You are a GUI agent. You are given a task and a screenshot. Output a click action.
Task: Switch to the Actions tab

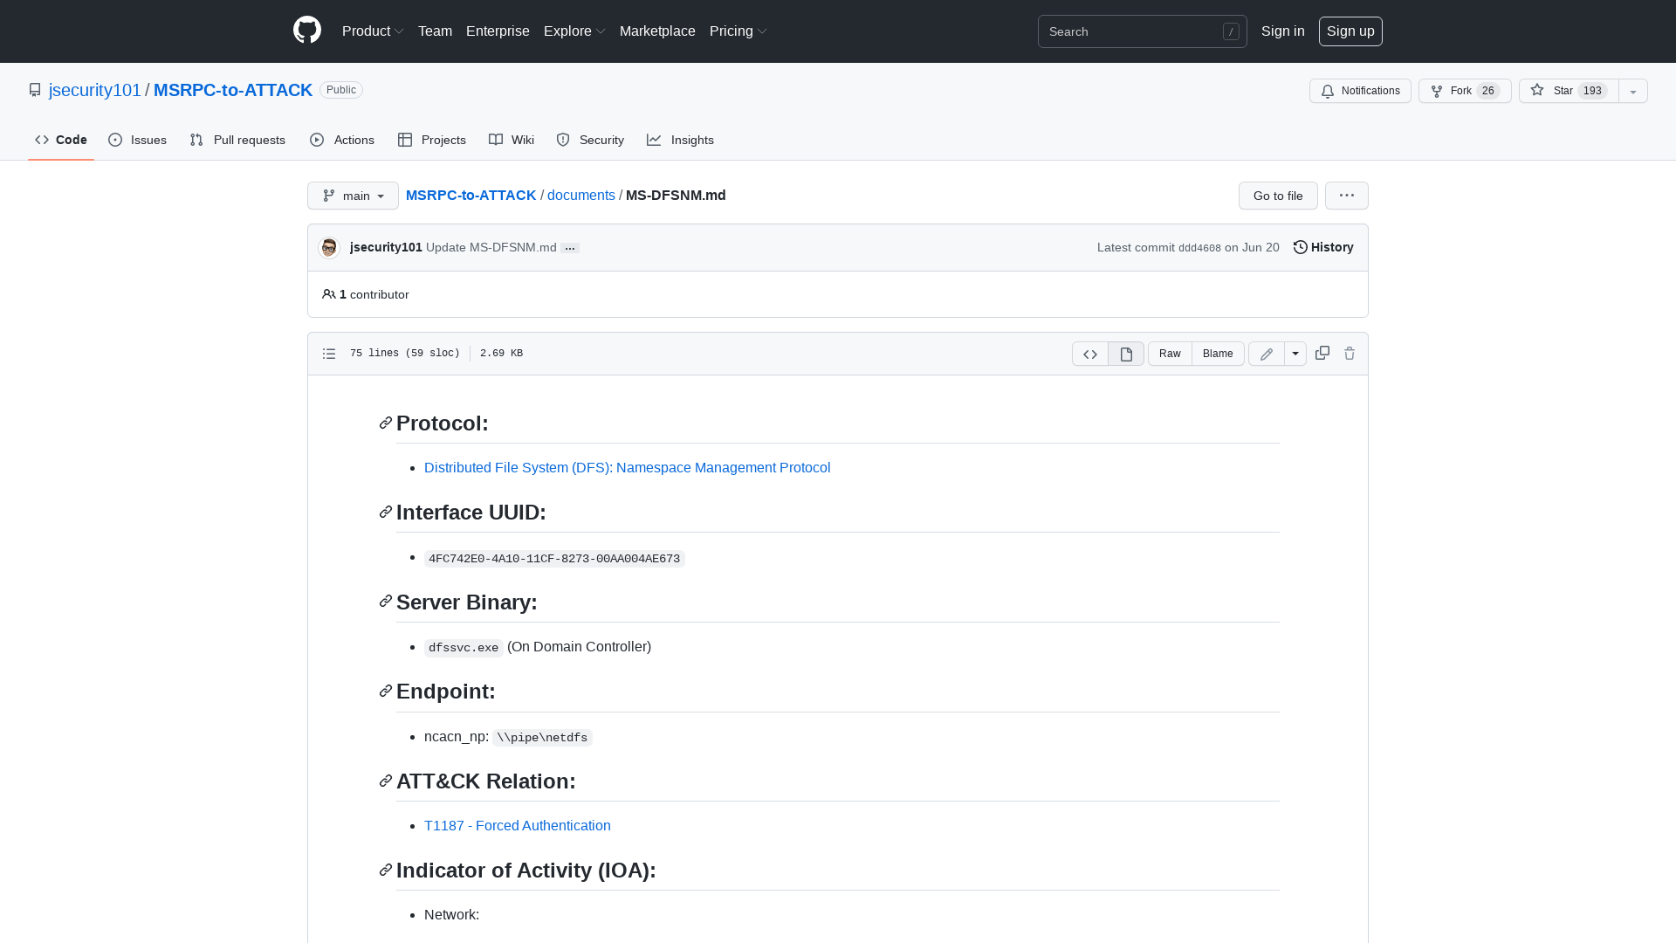point(342,140)
